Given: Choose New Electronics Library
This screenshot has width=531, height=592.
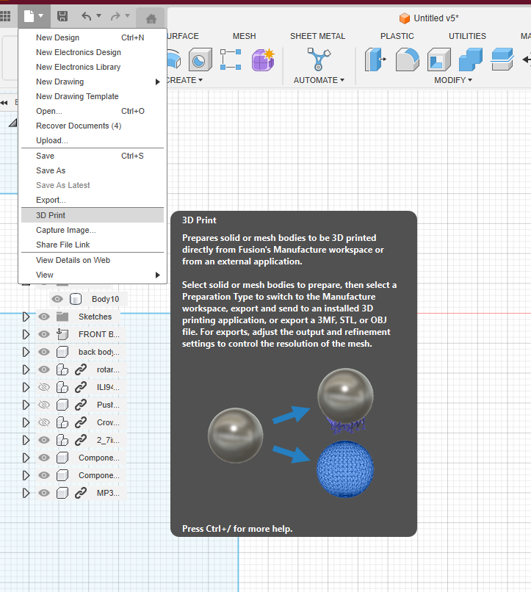Looking at the screenshot, I should click(x=93, y=67).
